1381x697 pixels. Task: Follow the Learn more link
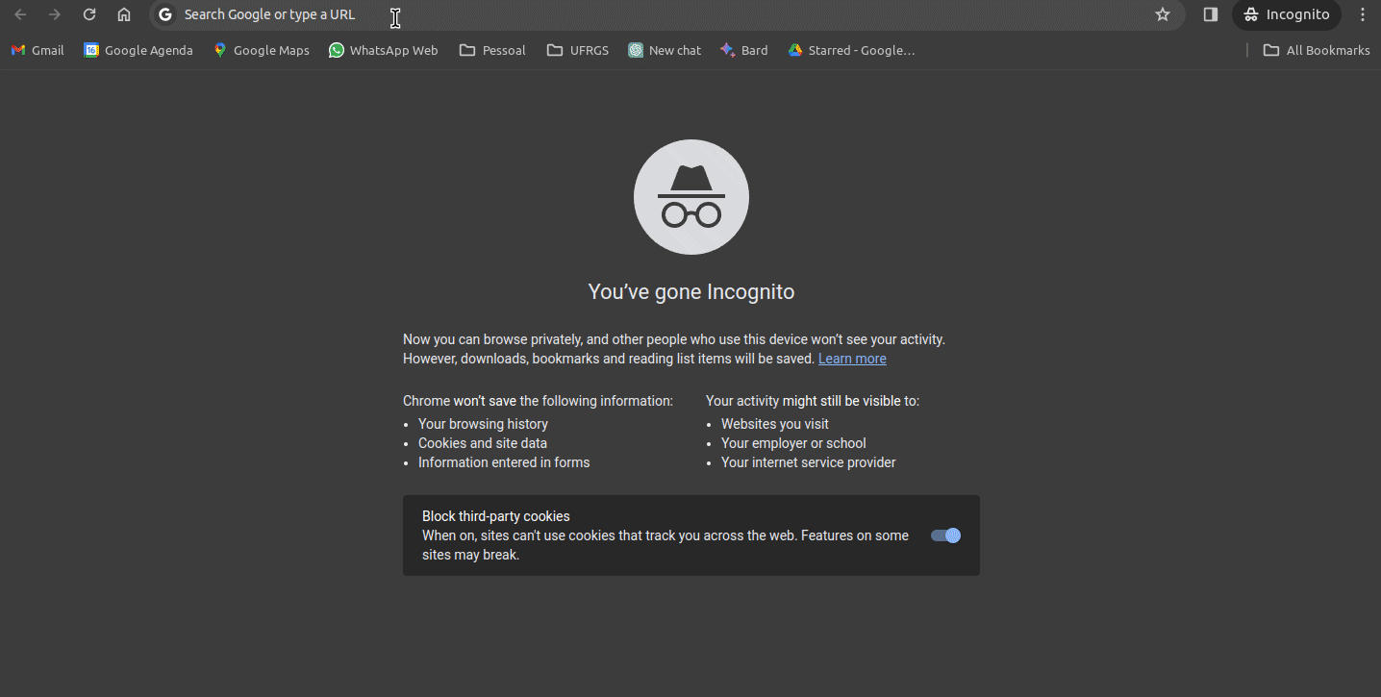coord(852,359)
